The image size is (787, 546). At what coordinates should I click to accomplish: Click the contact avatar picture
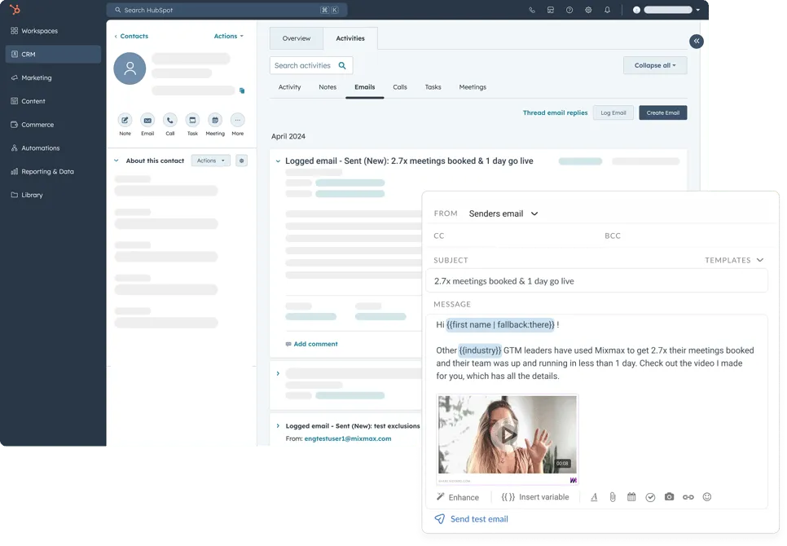130,68
